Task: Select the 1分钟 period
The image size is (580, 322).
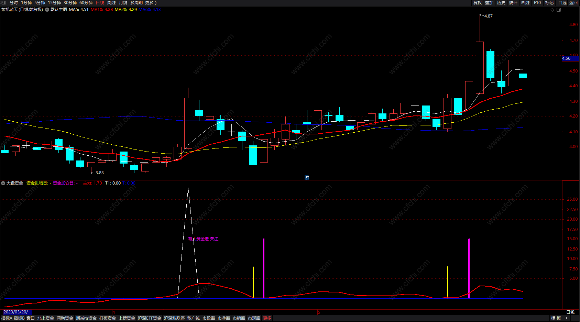Action: [x=26, y=3]
